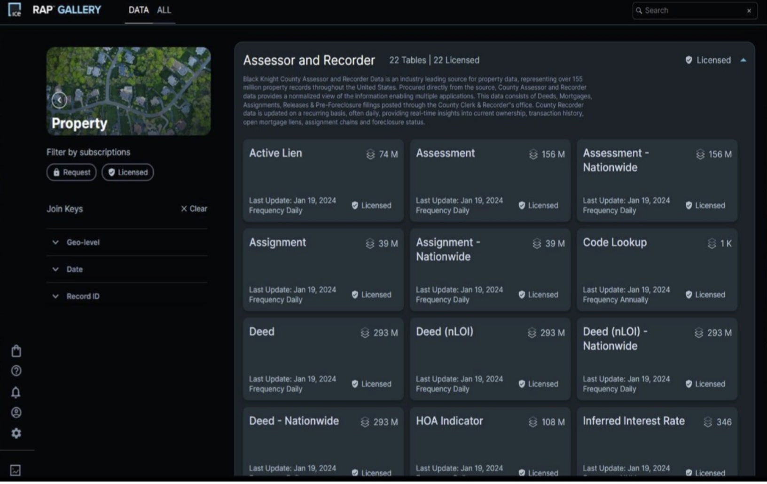
Task: Expand the Date join key
Action: pyautogui.click(x=127, y=269)
